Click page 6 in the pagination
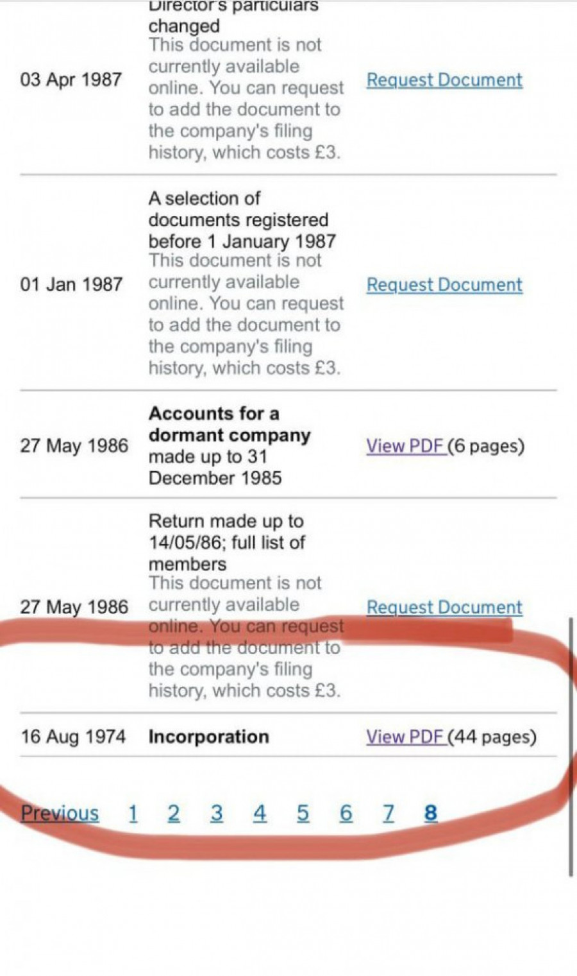Screen dimensions: 577x976 (346, 813)
